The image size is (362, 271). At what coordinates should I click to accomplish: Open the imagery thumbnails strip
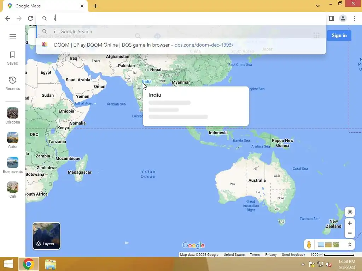click(x=328, y=245)
